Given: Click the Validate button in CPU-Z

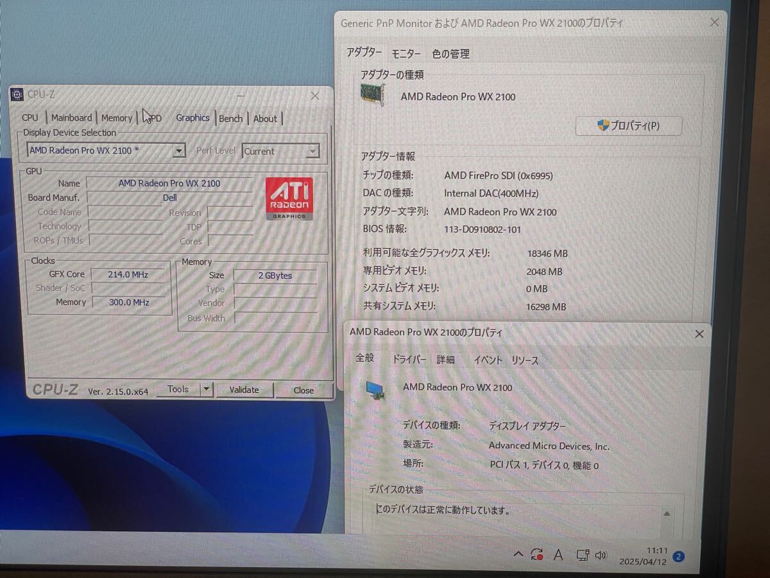Looking at the screenshot, I should pyautogui.click(x=244, y=389).
